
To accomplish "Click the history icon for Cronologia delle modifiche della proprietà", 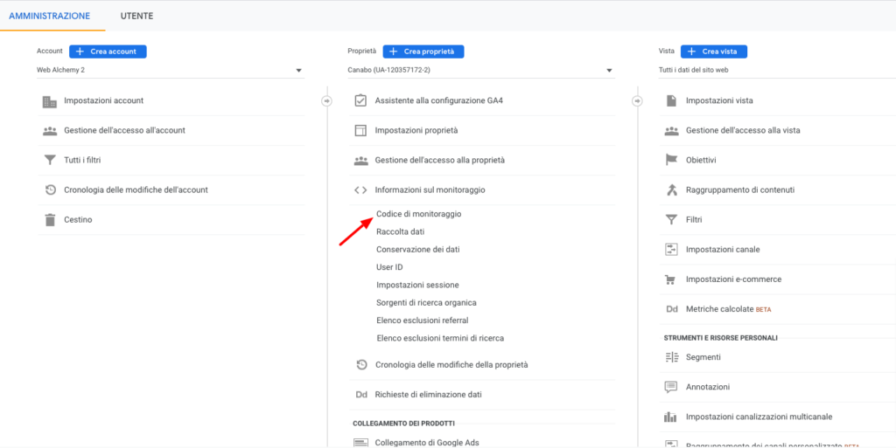I will [360, 364].
